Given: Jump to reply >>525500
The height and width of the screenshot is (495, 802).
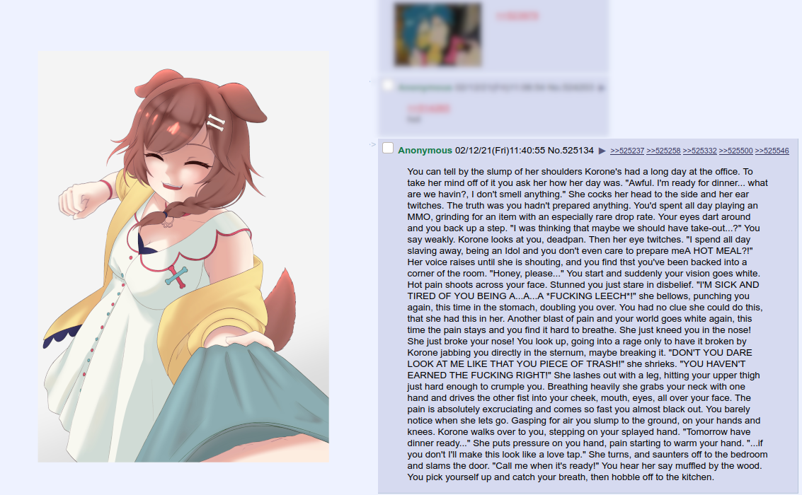Looking at the screenshot, I should [x=736, y=151].
